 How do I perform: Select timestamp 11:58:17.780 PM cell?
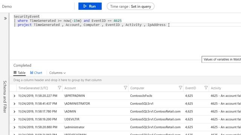click(38, 111)
